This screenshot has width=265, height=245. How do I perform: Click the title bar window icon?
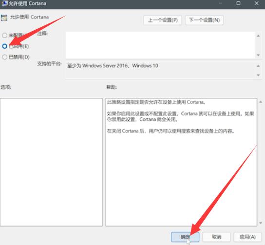pos(4,3)
